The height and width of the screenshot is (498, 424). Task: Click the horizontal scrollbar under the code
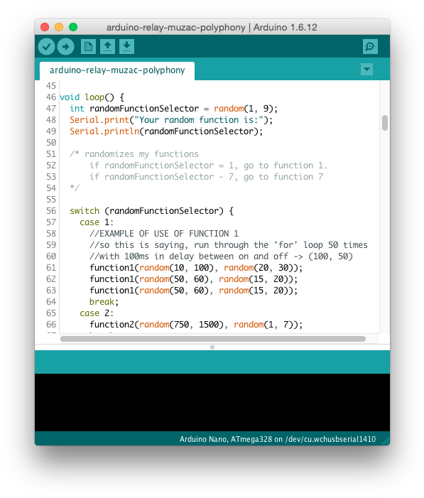tap(213, 339)
